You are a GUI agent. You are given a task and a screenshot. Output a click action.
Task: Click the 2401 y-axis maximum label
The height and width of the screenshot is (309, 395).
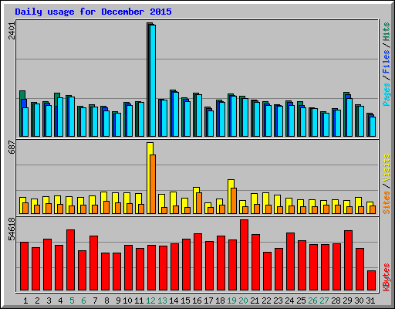coord(12,31)
